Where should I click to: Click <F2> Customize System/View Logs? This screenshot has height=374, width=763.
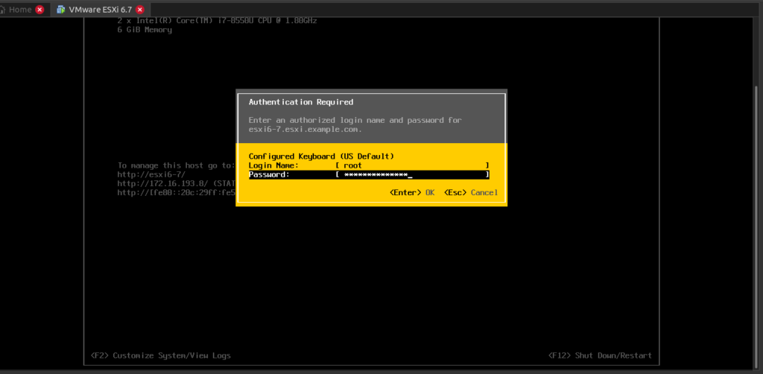tap(161, 355)
